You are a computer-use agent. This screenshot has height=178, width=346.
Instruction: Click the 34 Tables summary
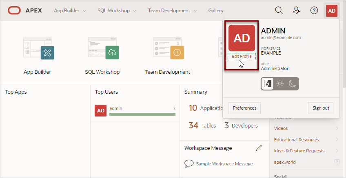click(x=202, y=125)
